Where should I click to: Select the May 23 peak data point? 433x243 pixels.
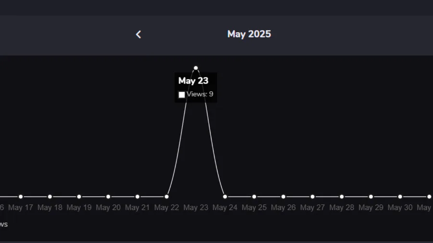click(x=196, y=68)
